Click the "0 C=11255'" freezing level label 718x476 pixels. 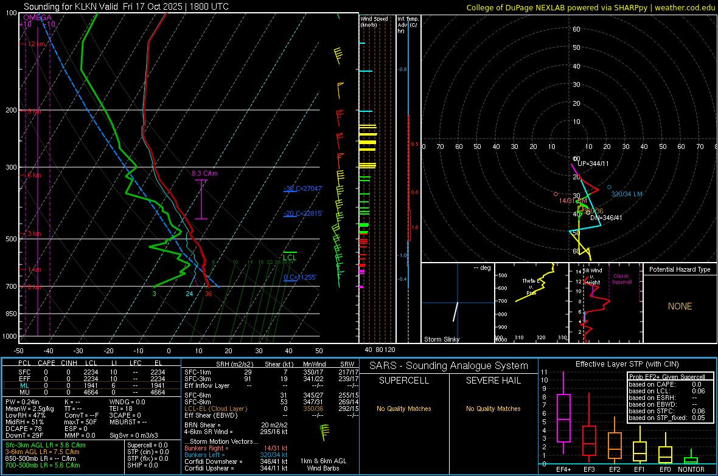(300, 277)
